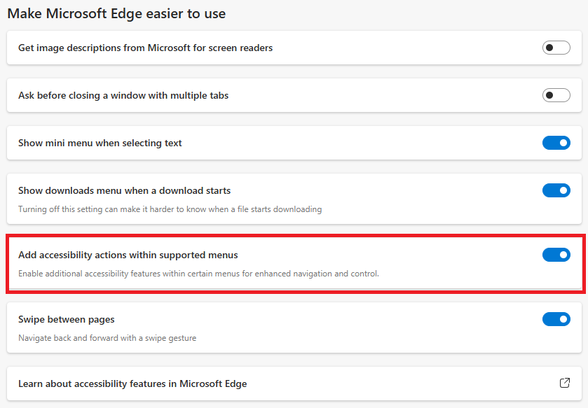Open the external link icon for accessibility features
Viewport: 588px width, 408px height.
click(564, 383)
